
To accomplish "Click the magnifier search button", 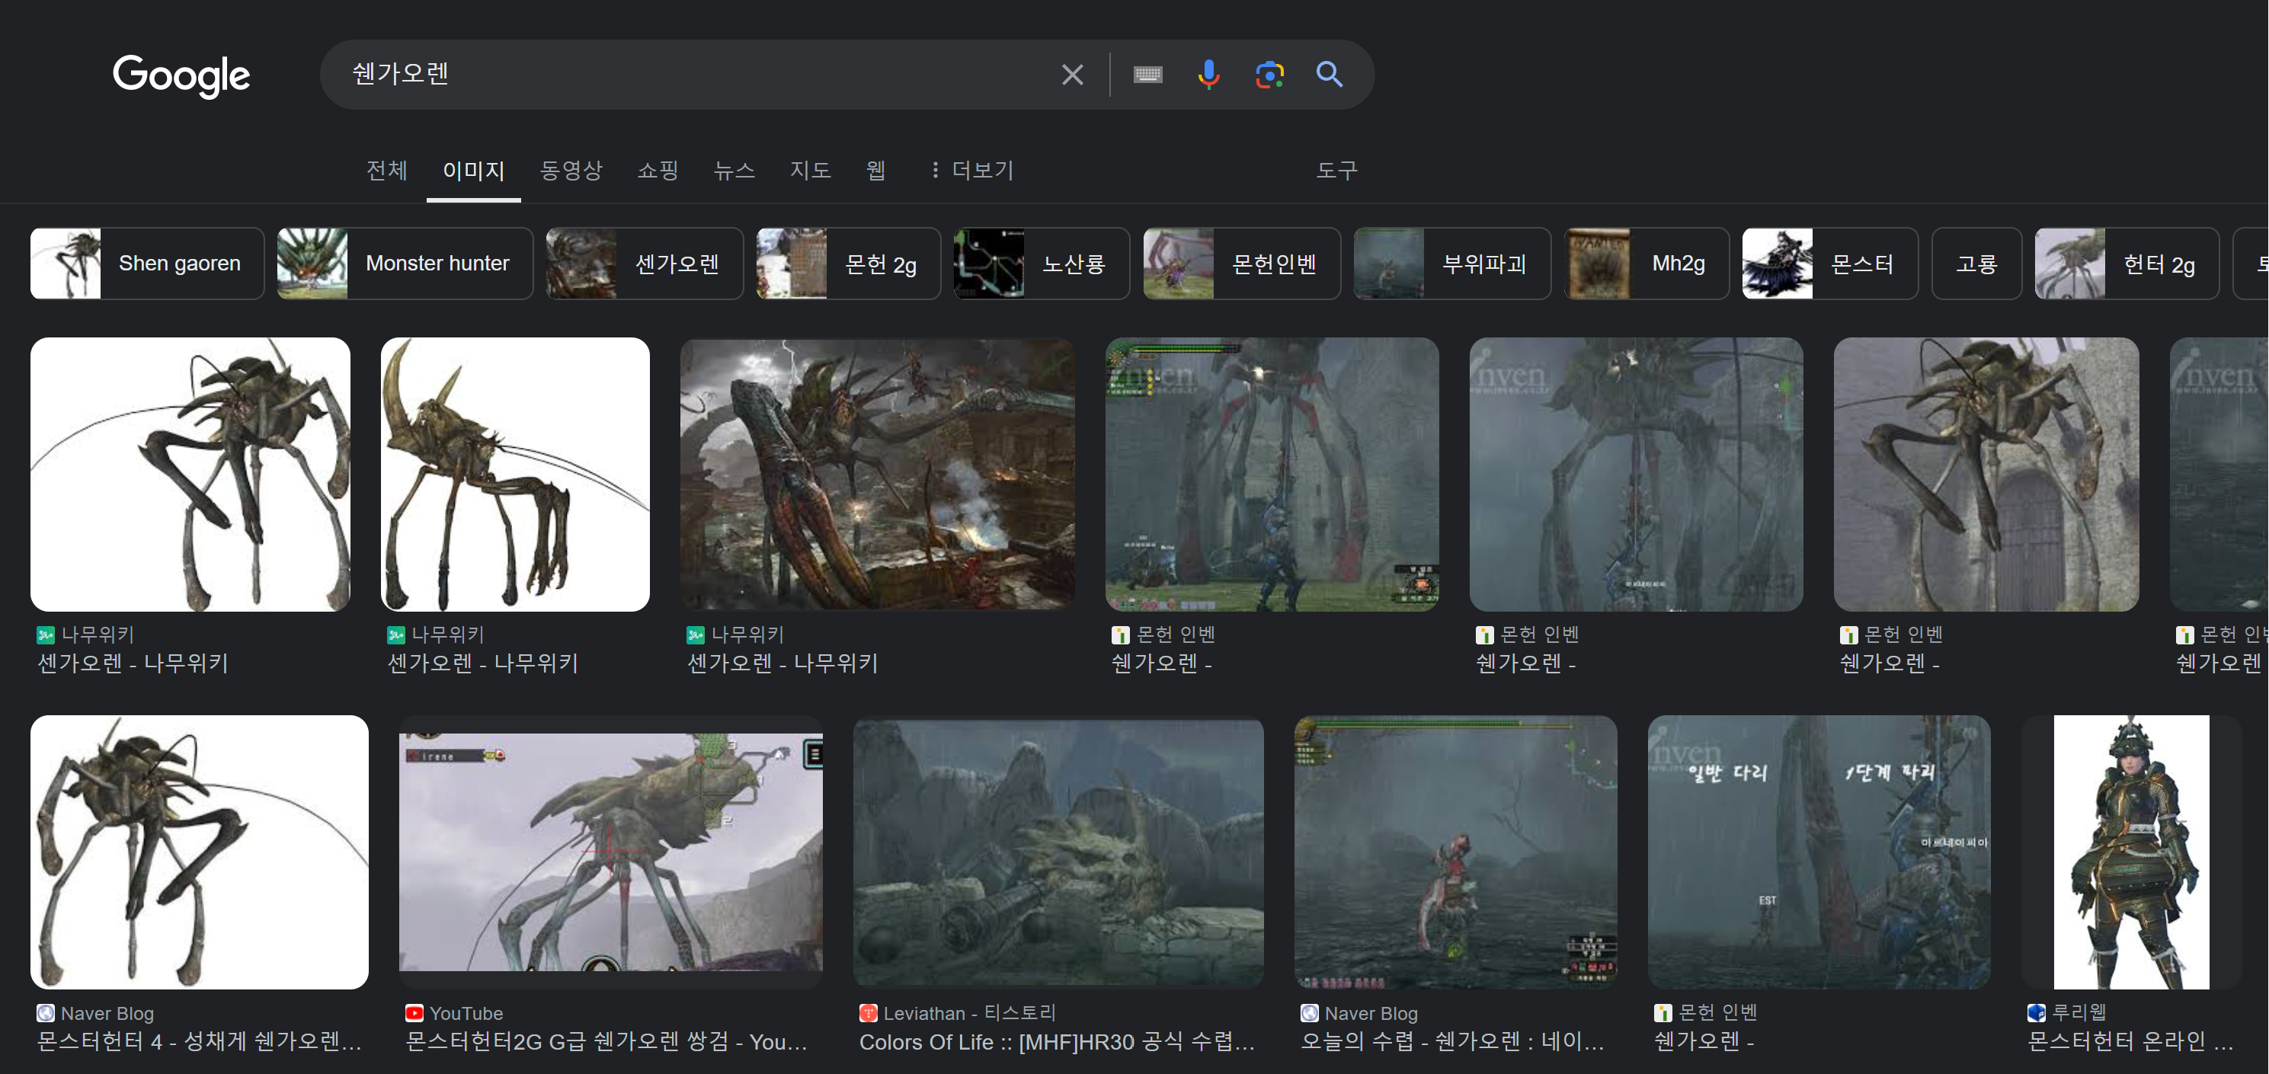I will point(1329,75).
